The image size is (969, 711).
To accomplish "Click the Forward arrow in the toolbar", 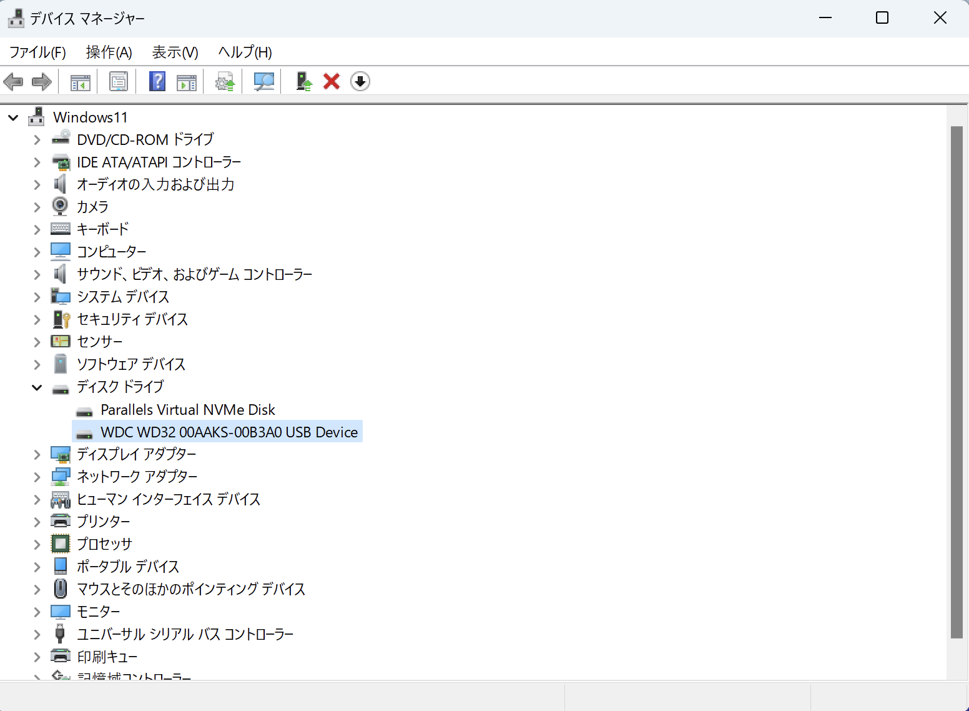I will coord(41,81).
